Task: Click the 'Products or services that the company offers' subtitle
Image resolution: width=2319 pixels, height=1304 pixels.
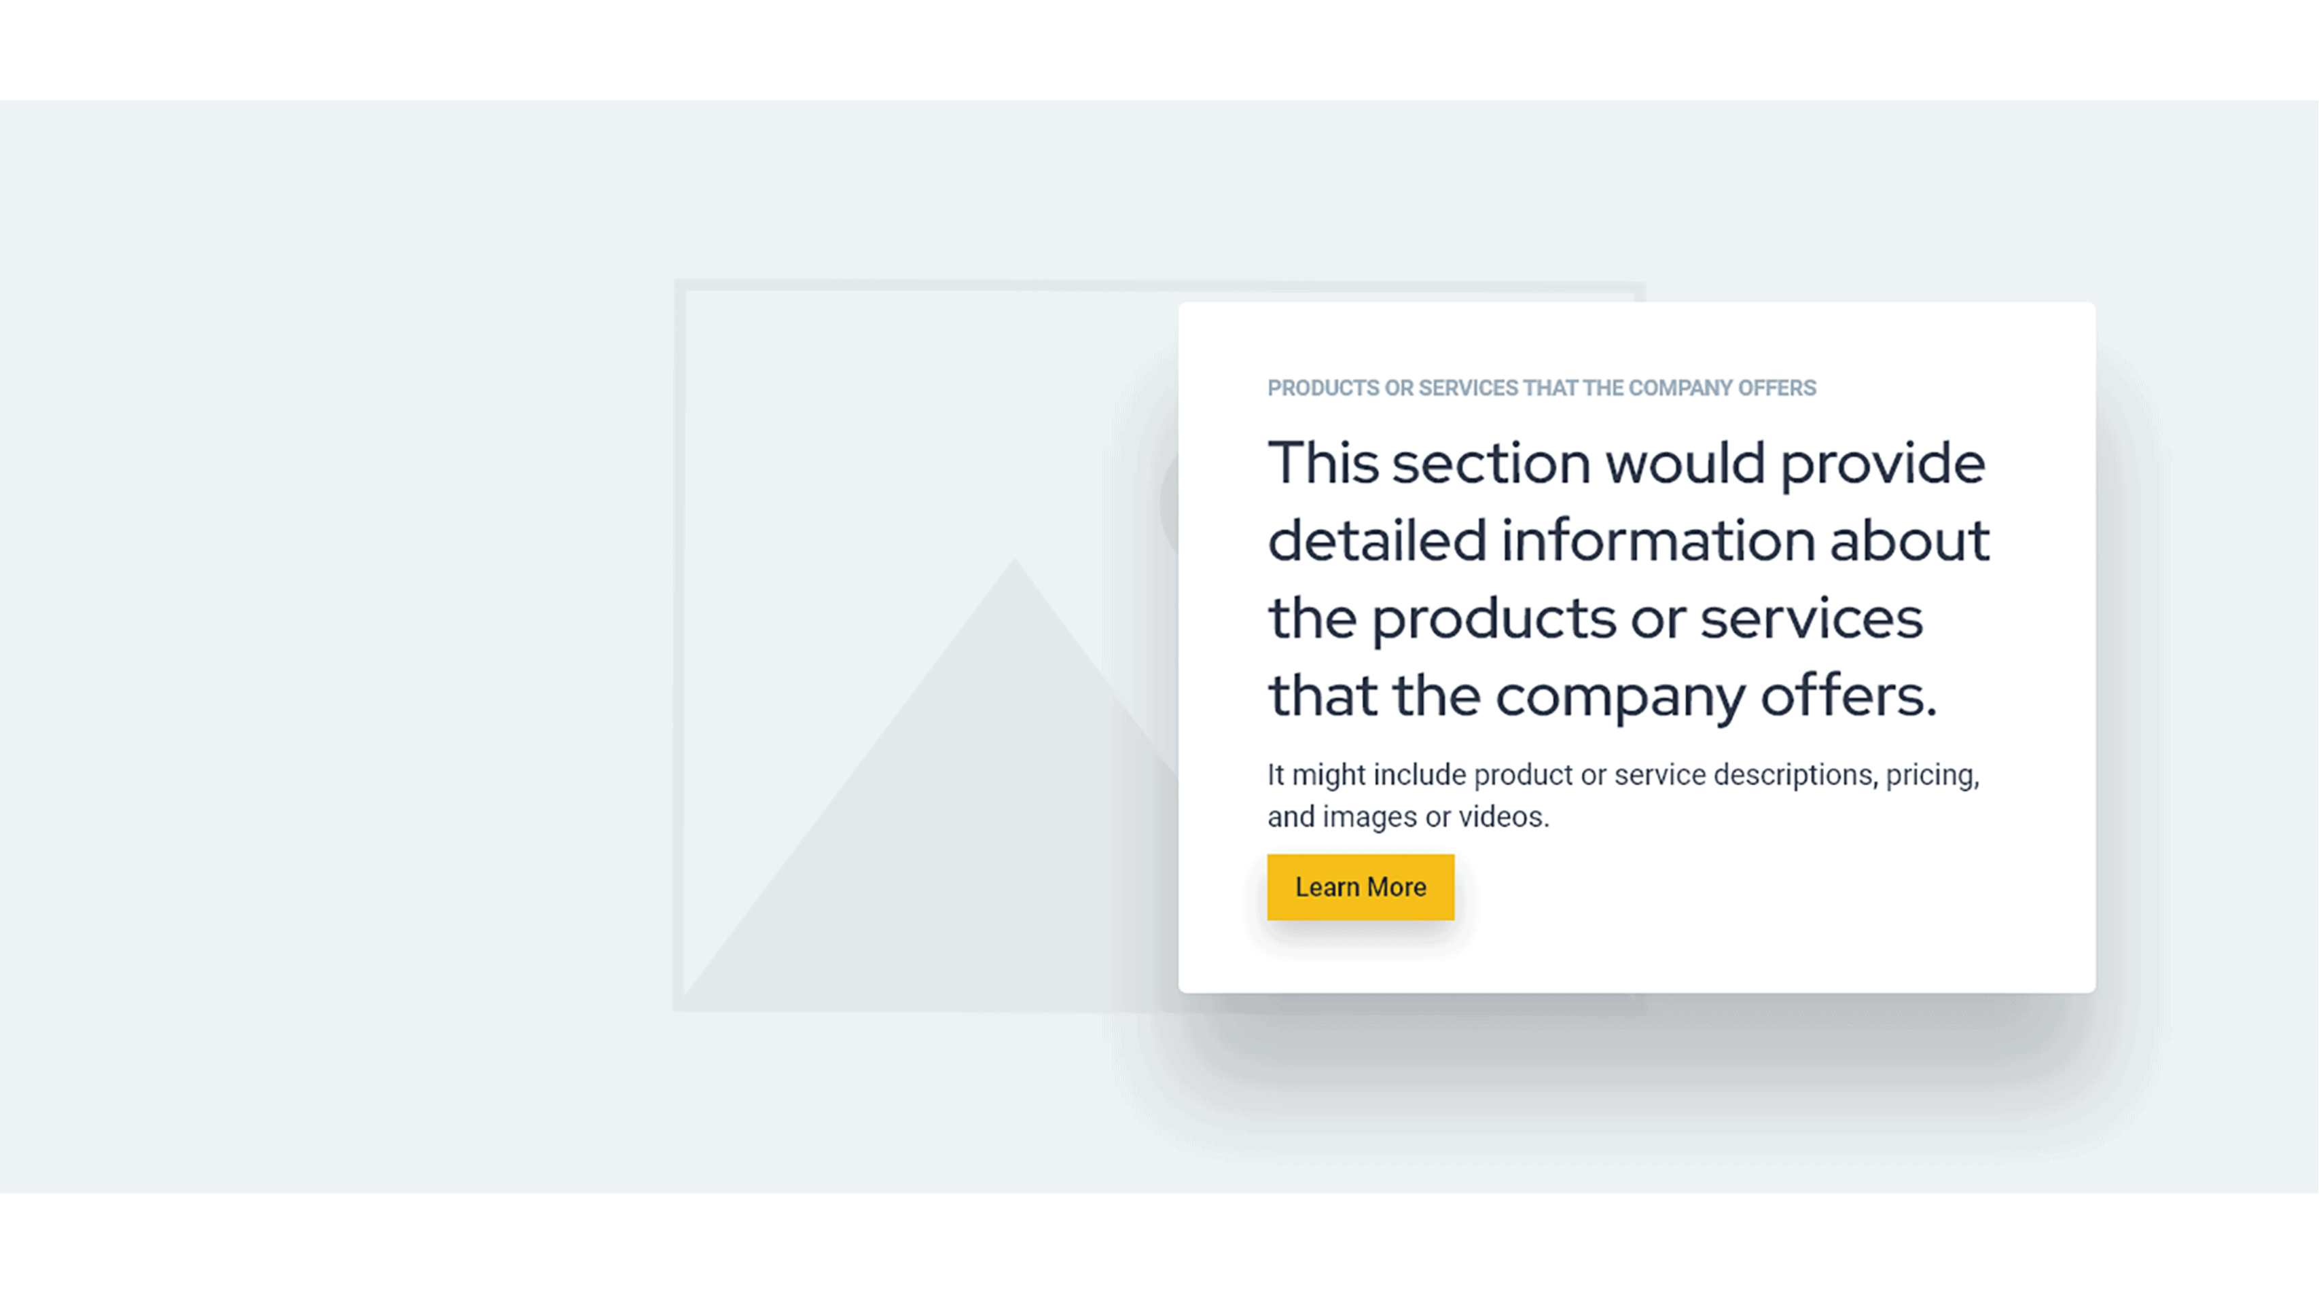Action: pyautogui.click(x=1541, y=388)
